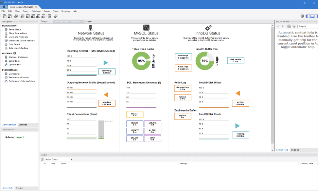Toggle automatic context help icon
The width and height of the screenshot is (318, 191).
(289, 26)
